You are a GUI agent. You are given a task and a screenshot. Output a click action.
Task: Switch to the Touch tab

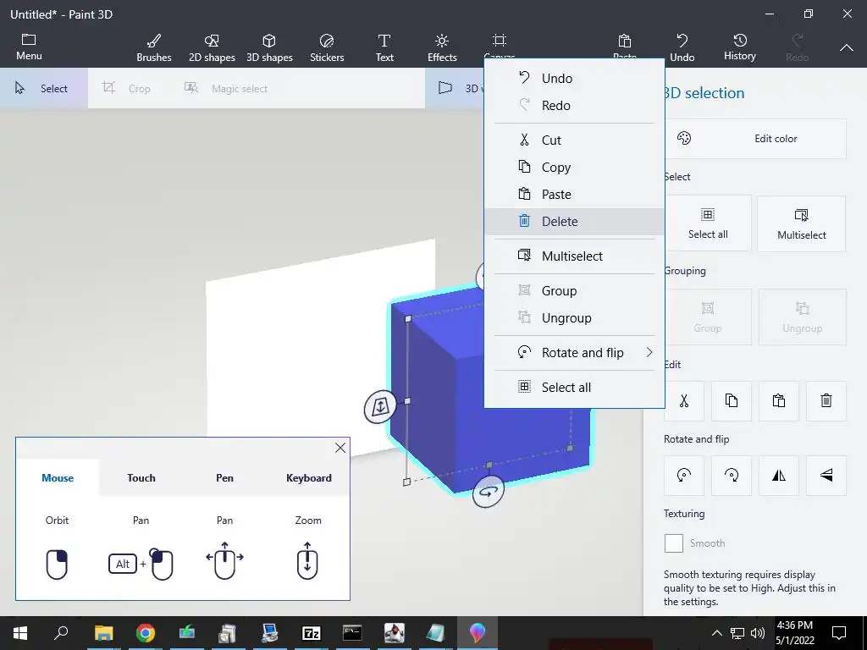(141, 477)
